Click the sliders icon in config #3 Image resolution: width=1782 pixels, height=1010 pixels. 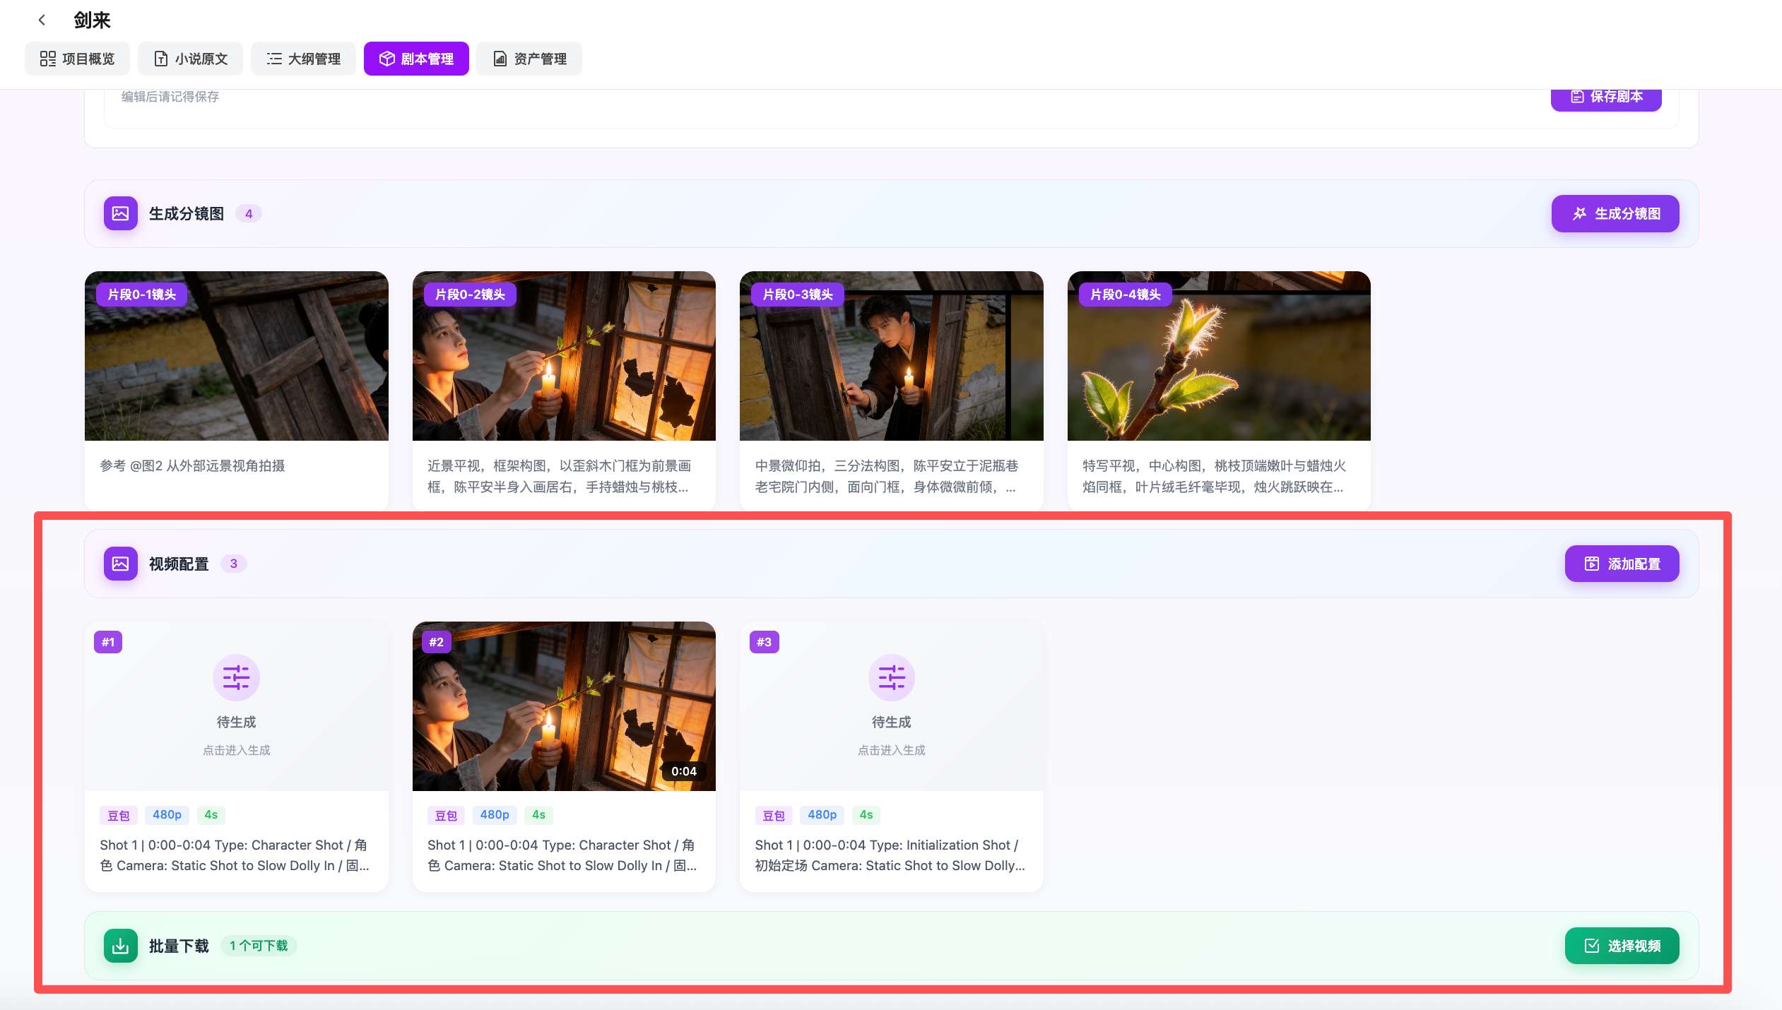pos(892,677)
